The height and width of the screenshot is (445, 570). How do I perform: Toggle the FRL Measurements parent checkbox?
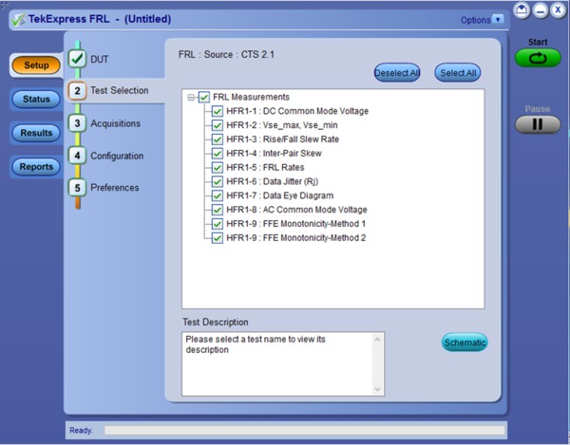click(x=203, y=97)
